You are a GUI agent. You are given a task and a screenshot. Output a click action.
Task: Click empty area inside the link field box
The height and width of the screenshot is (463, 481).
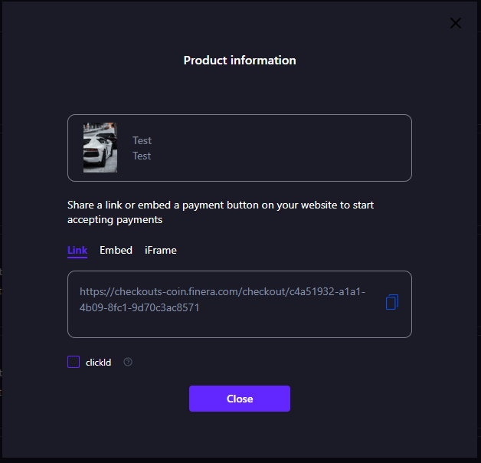pos(230,325)
